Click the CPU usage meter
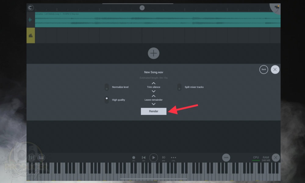 coord(256,158)
